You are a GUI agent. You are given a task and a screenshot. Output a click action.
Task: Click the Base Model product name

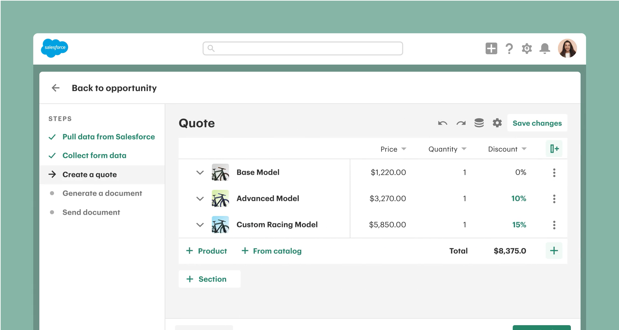click(258, 172)
